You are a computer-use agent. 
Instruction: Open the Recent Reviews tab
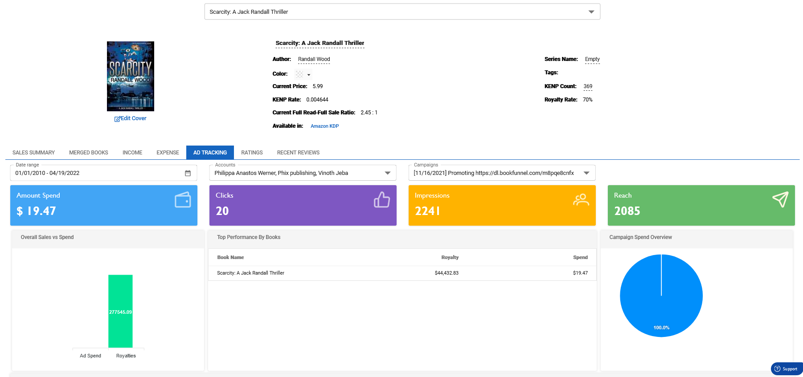click(298, 153)
